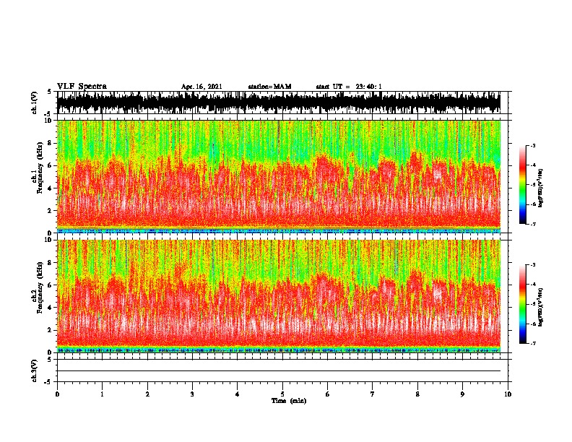This screenshot has height=442, width=572.
Task: Click the log(PSD) label beside ch.1 color scale
Action: click(x=541, y=188)
